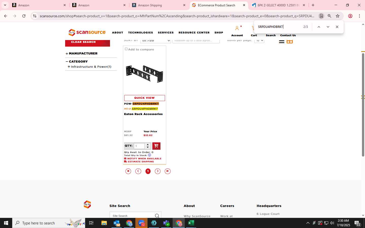365x228 pixels.
Task: Open Excel from the taskbar
Action: (x=191, y=223)
